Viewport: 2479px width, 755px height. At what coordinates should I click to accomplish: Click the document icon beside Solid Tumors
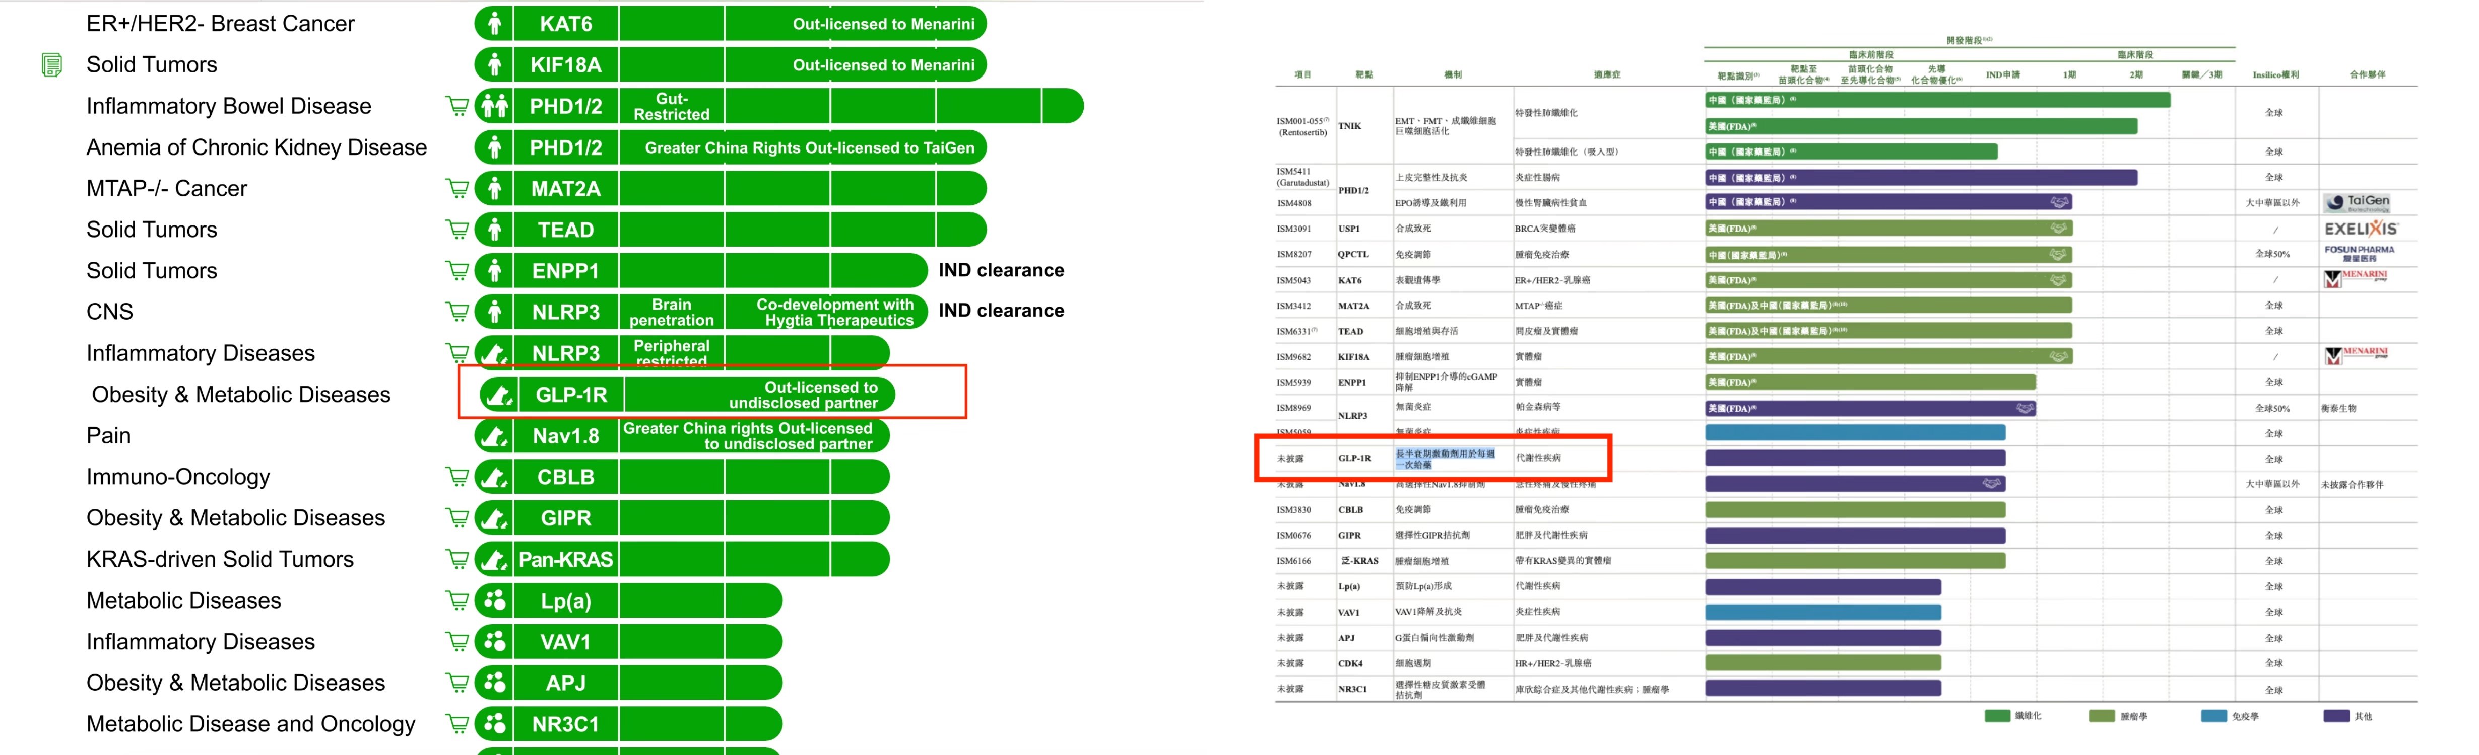click(52, 64)
